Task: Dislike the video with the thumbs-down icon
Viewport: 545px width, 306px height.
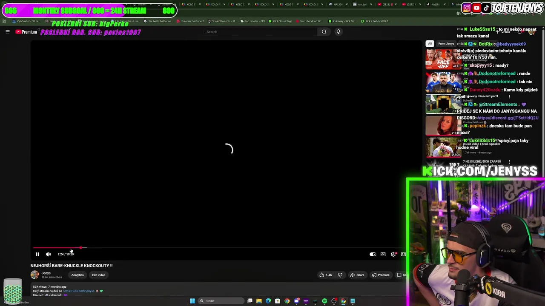Action: (x=340, y=275)
